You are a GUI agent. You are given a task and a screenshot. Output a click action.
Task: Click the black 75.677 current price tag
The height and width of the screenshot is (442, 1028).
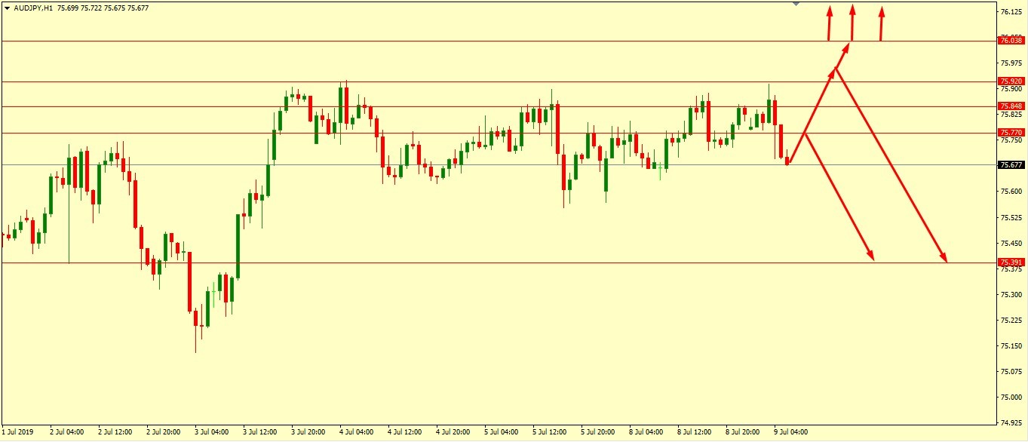click(1011, 165)
